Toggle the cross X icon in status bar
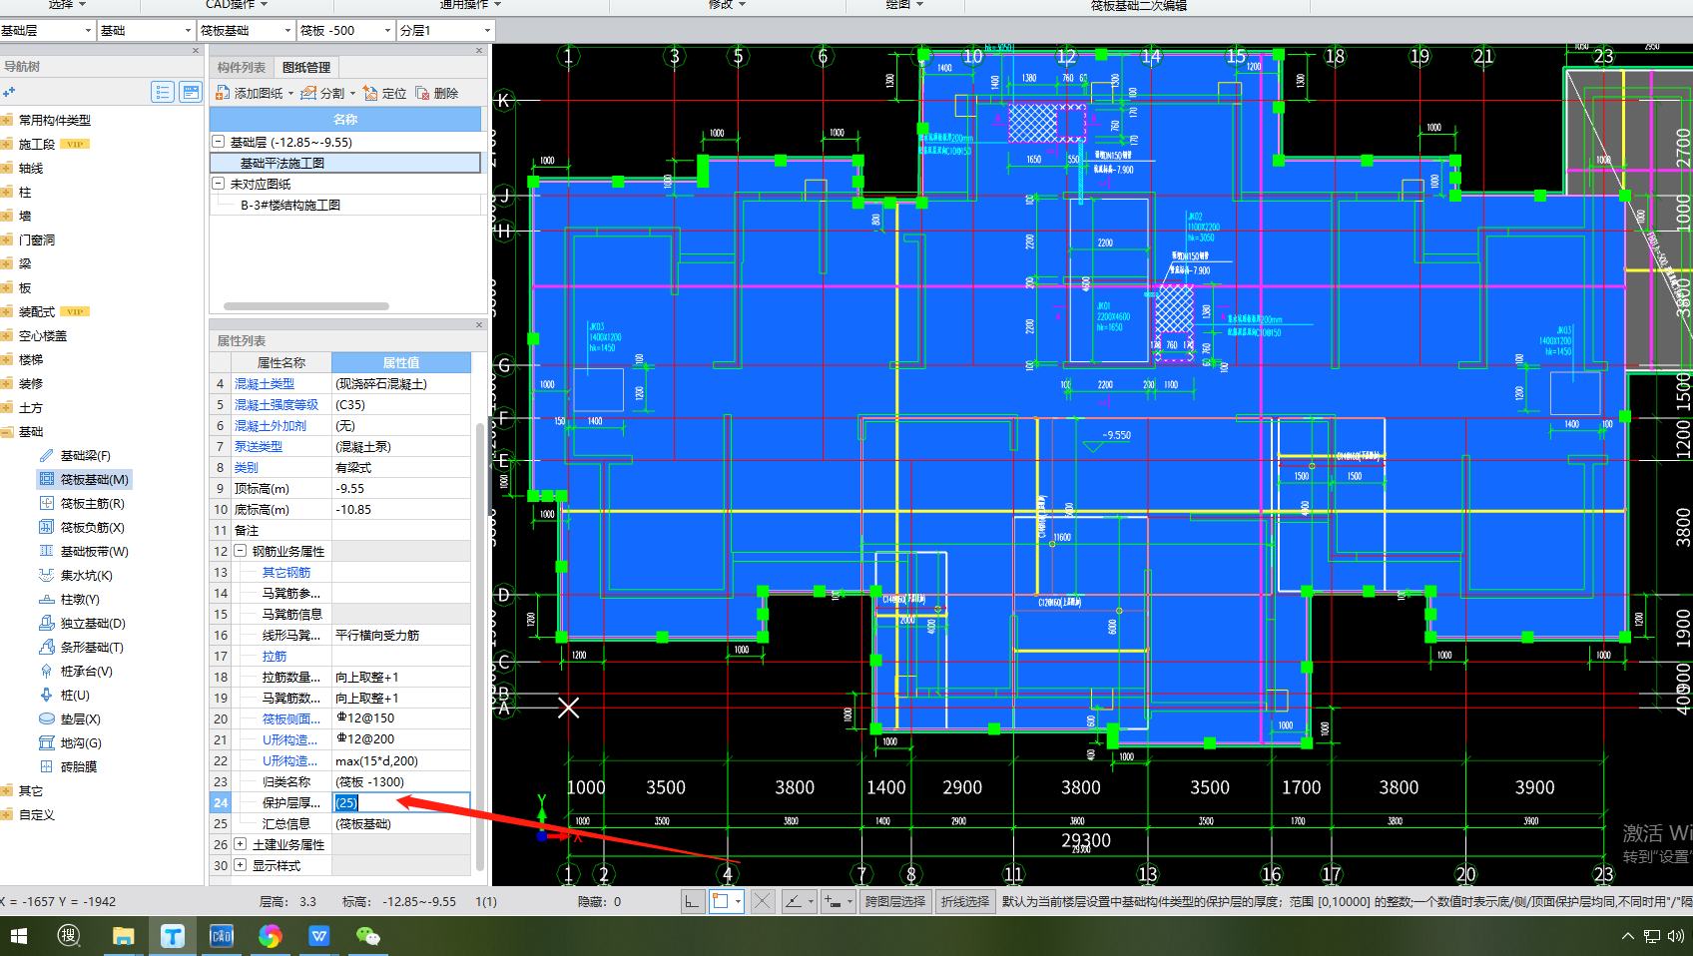The image size is (1693, 956). click(x=762, y=901)
